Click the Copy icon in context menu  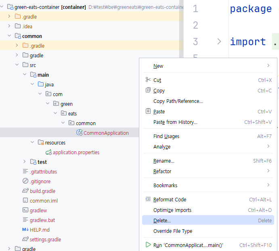[x=148, y=90]
